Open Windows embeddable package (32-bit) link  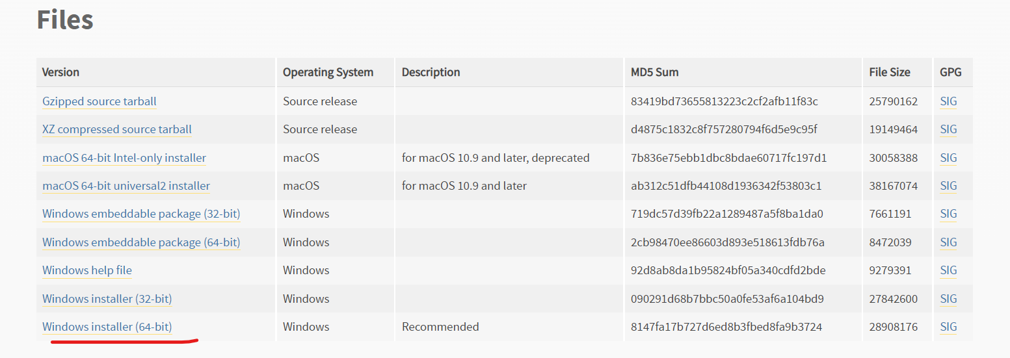[x=141, y=214]
